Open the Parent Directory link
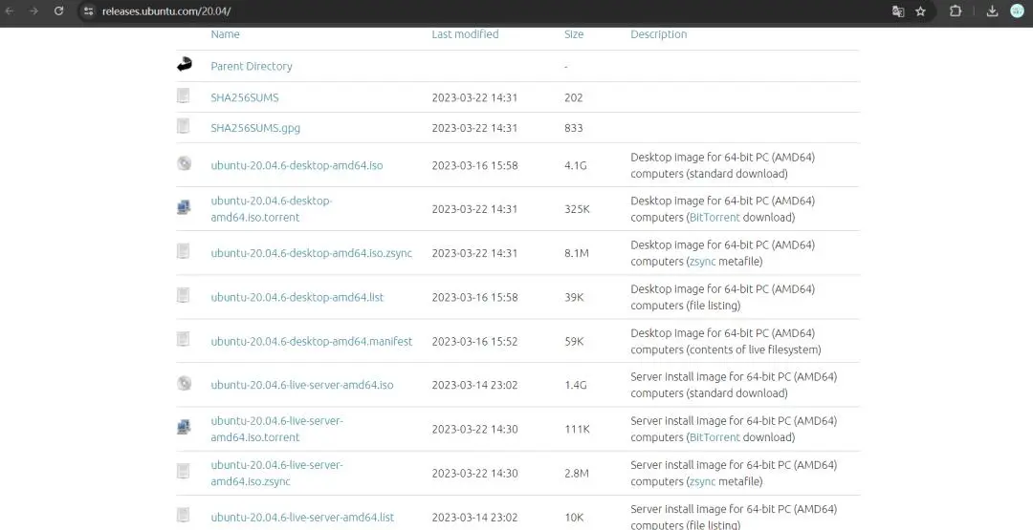Viewport: 1033px width, 530px height. [x=252, y=67]
